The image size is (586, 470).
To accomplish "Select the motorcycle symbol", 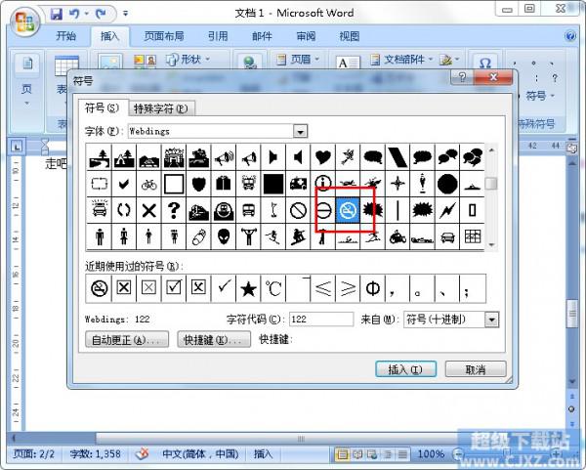I will tap(398, 236).
